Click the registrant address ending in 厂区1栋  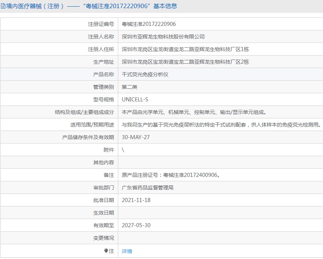point(185,49)
